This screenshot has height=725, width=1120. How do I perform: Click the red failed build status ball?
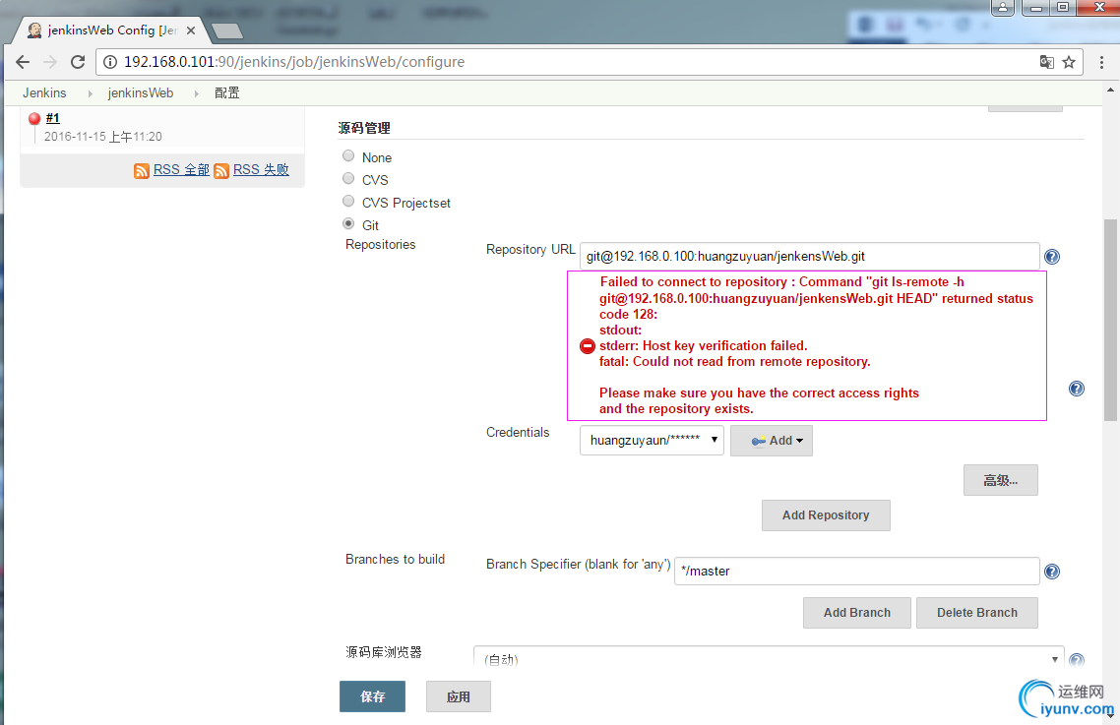(x=34, y=119)
